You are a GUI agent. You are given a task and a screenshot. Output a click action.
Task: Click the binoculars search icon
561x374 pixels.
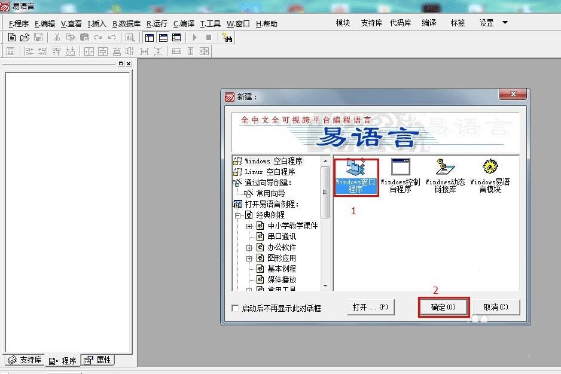(x=227, y=38)
